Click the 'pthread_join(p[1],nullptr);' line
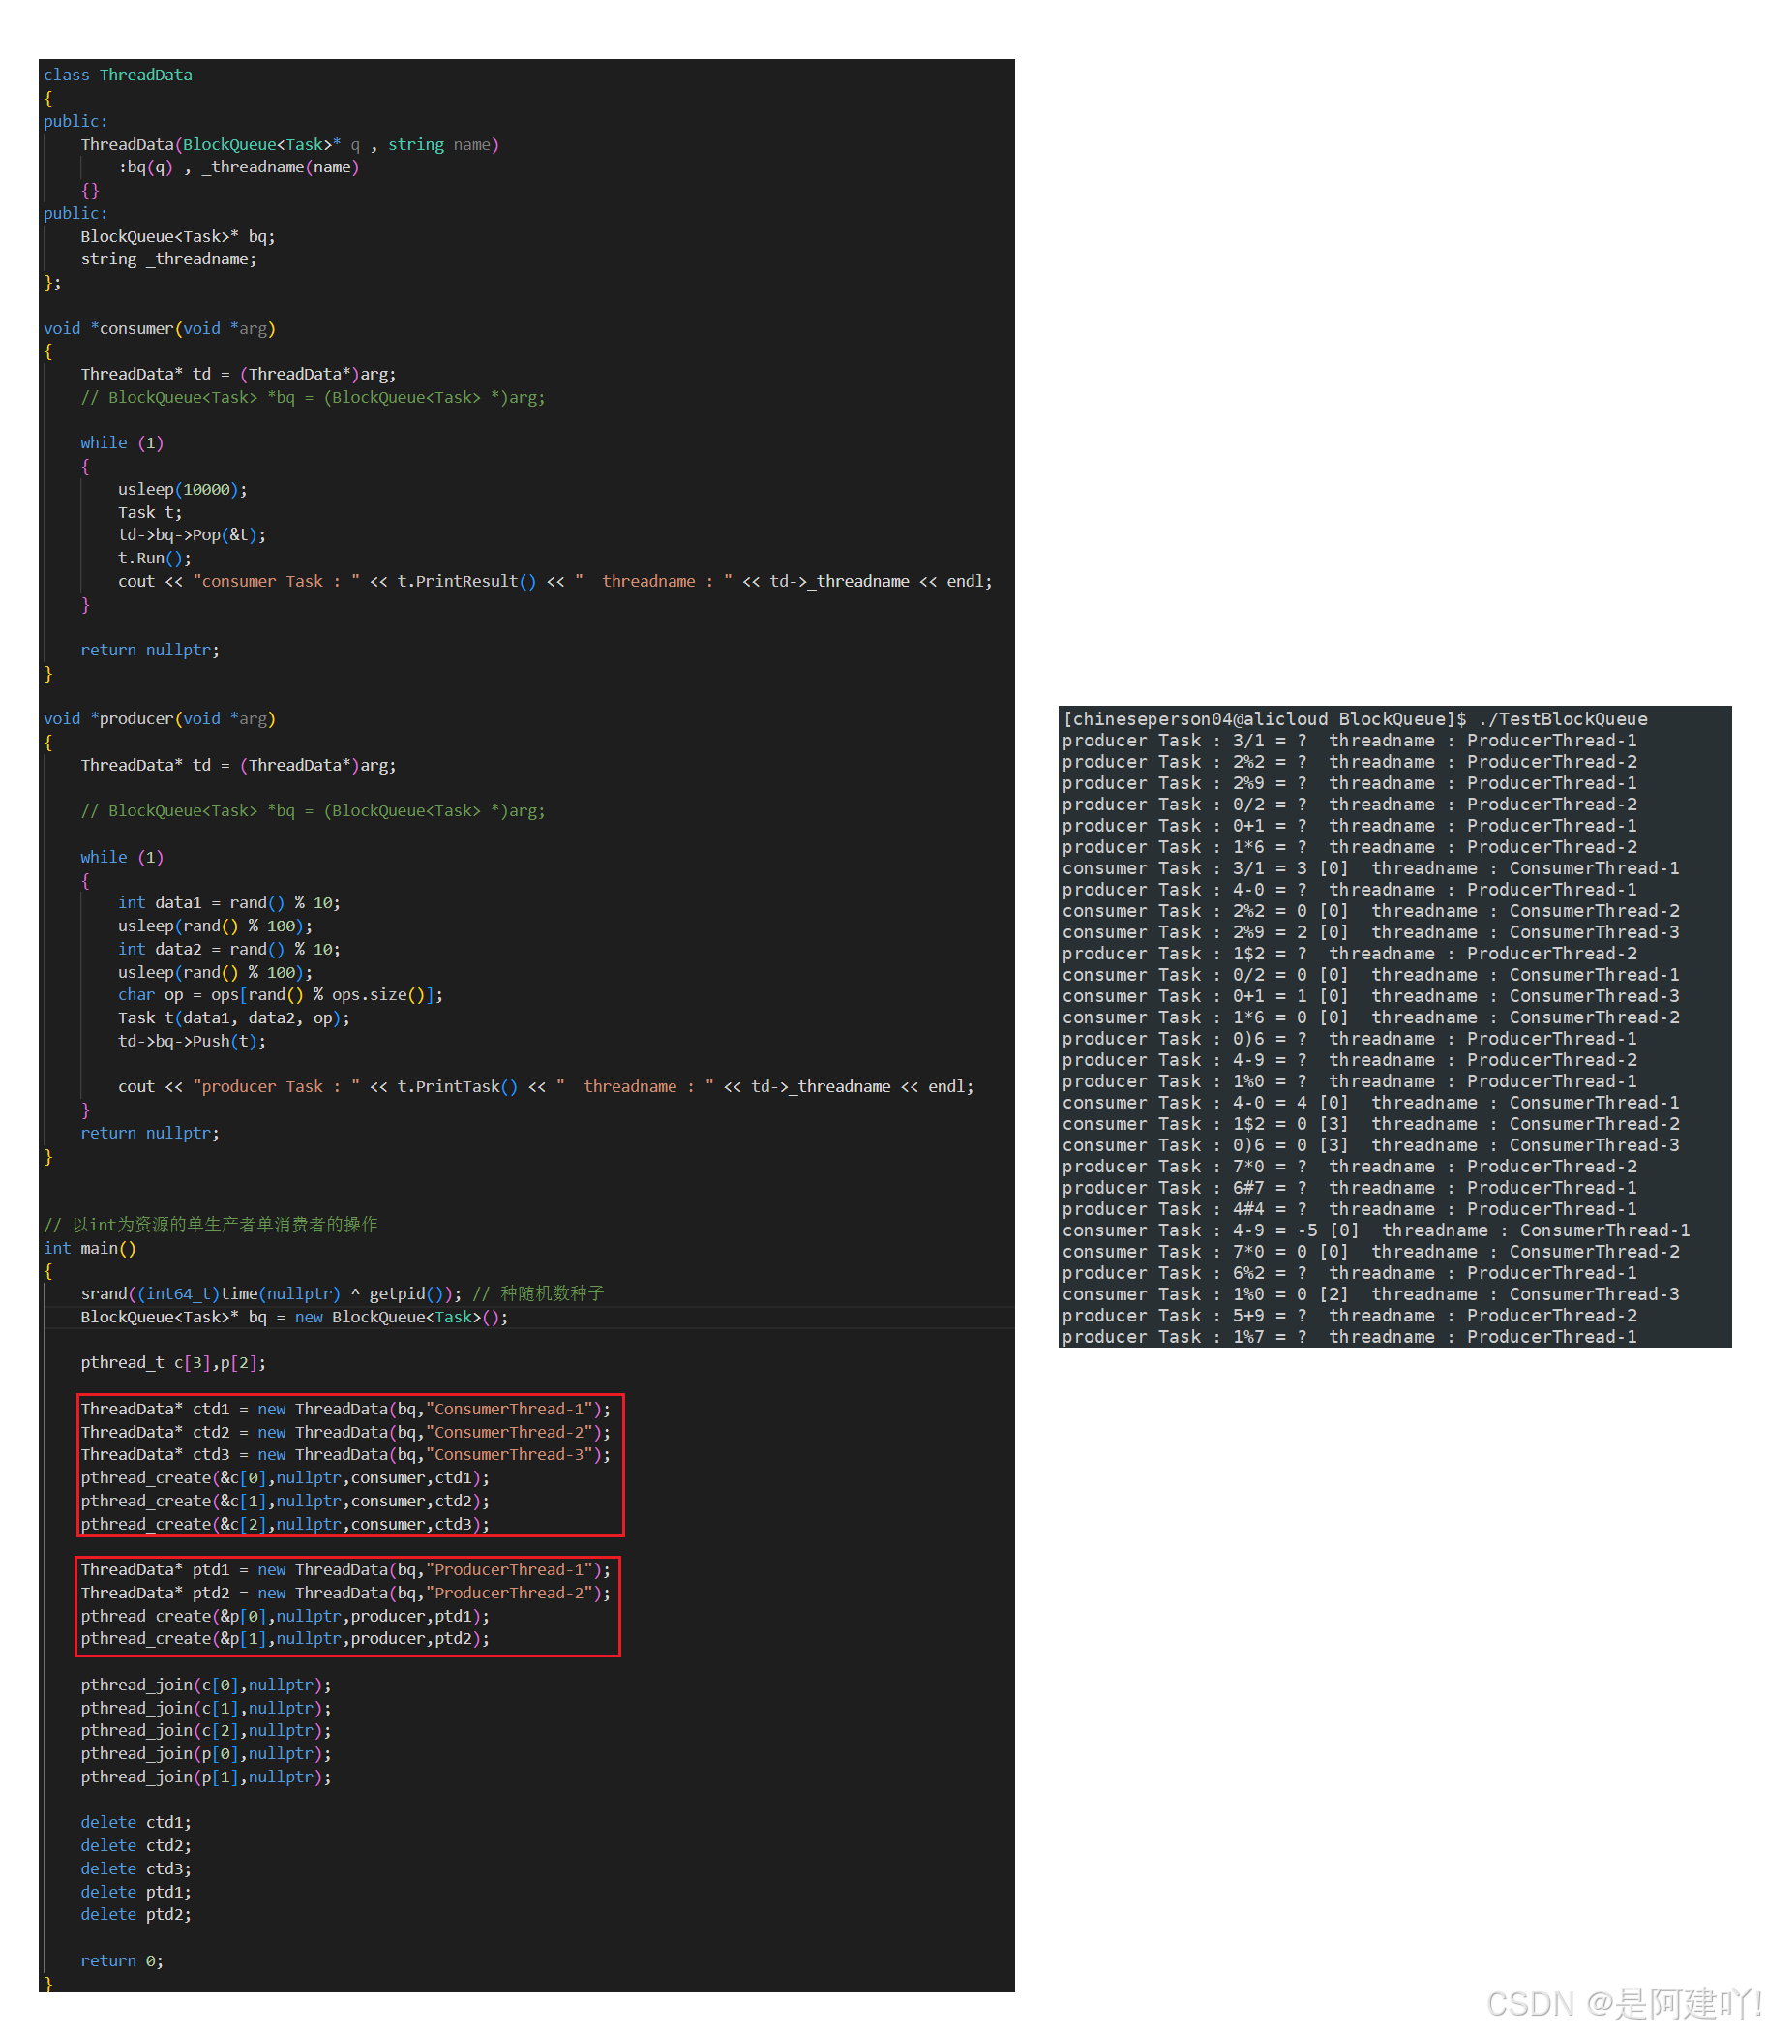 pos(206,1777)
